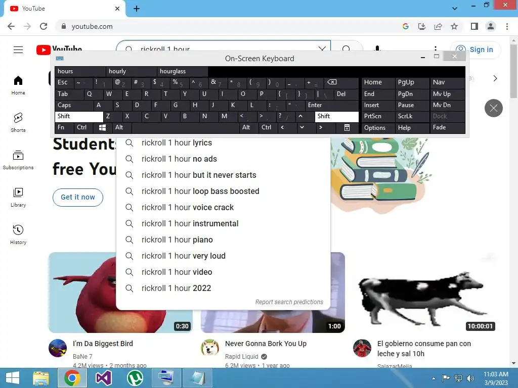Open History in the sidebar
Screen dimensions: 518x388
tap(18, 234)
